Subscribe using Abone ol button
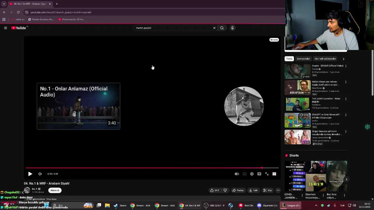 click(x=55, y=190)
